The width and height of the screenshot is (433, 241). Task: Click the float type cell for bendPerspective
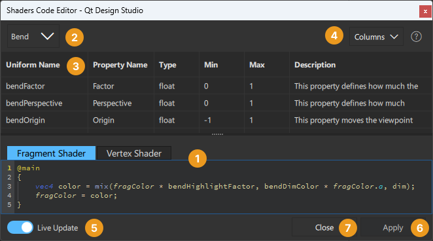pos(177,103)
